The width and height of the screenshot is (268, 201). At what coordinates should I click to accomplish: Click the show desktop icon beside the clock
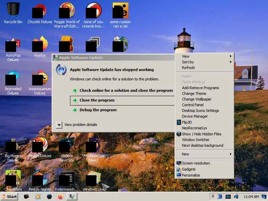click(264, 196)
